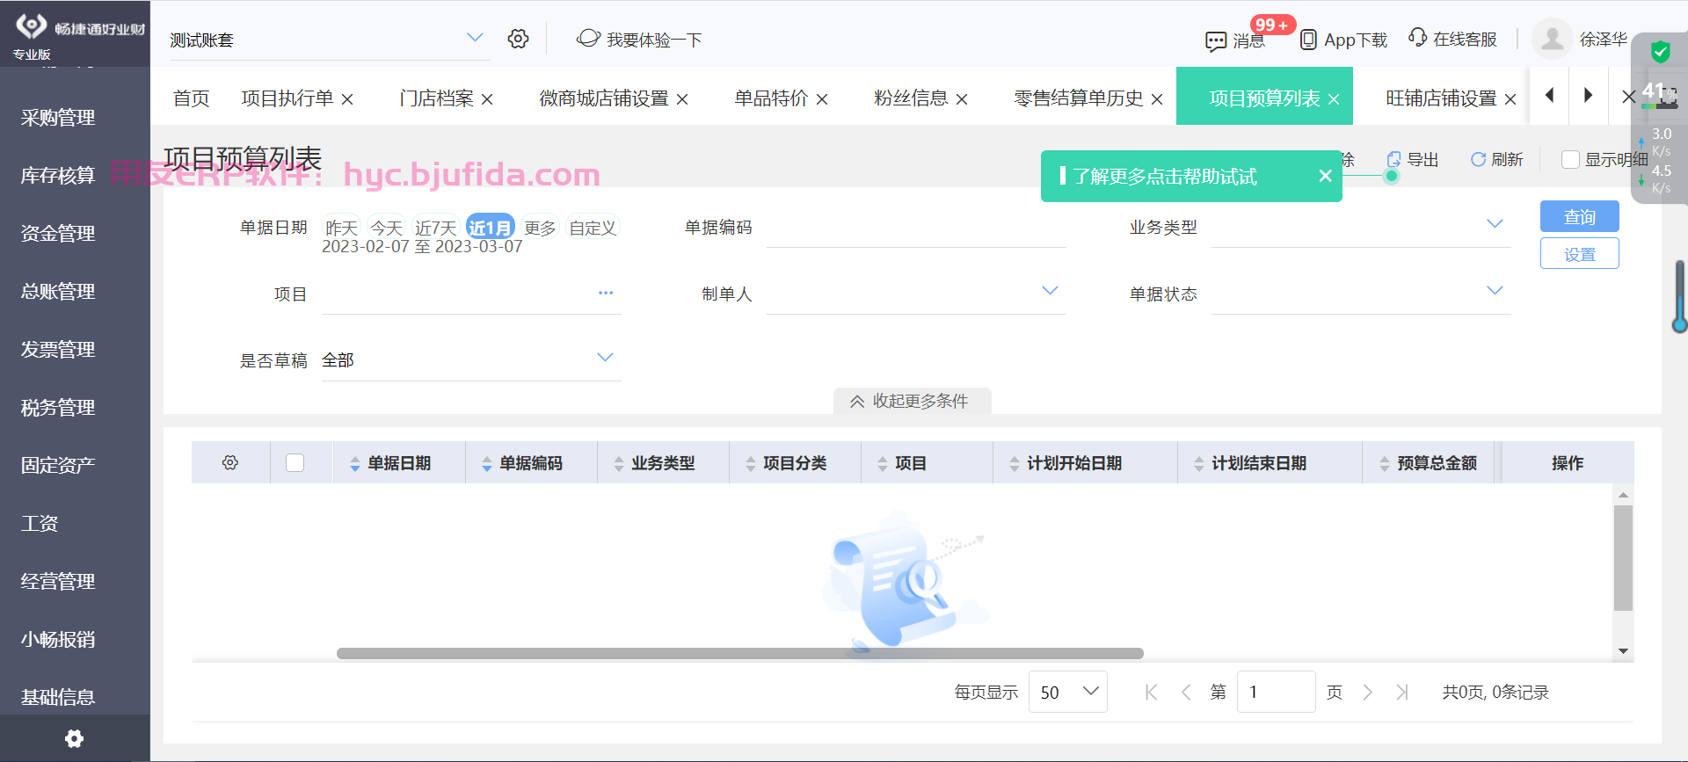
Task: Click the user avatar for 徐泽华
Action: click(x=1553, y=39)
